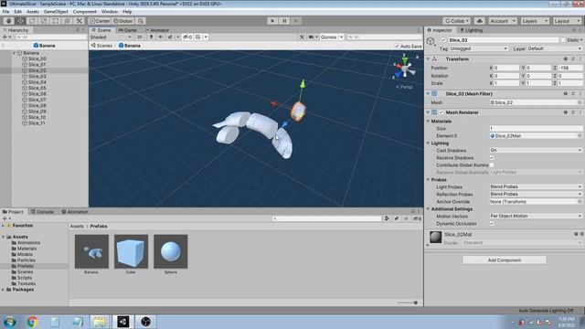The height and width of the screenshot is (329, 585).
Task: Open the Layer Default dropdown
Action: pos(555,48)
